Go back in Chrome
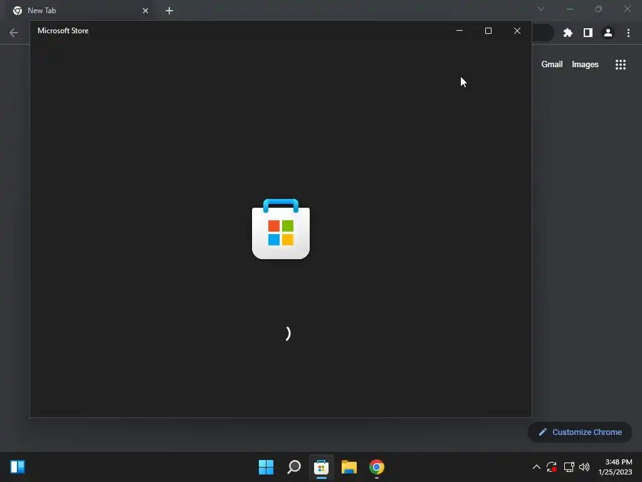The height and width of the screenshot is (482, 642). [14, 33]
